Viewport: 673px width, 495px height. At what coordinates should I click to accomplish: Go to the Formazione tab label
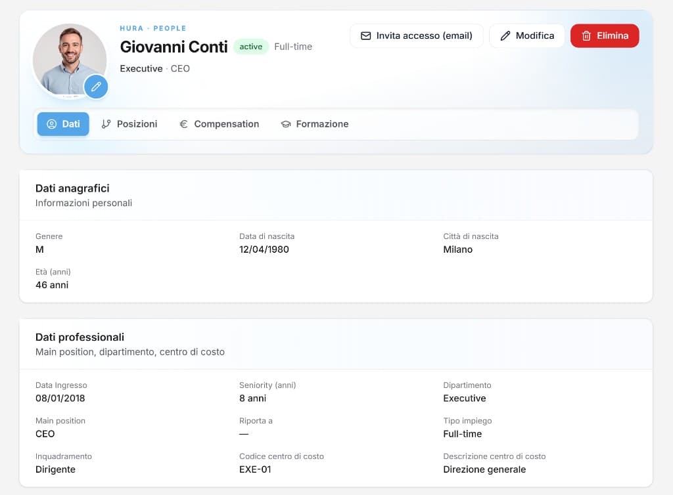(322, 124)
